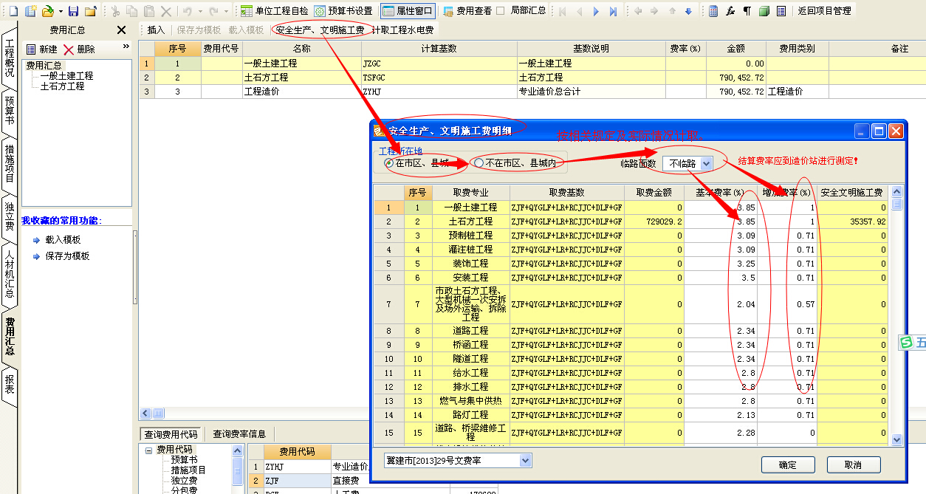Click the new-from-template document icon
The image size is (926, 494).
30,11
